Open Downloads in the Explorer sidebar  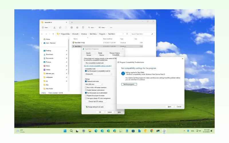point(50,54)
